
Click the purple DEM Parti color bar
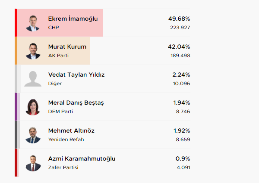(x=16, y=107)
